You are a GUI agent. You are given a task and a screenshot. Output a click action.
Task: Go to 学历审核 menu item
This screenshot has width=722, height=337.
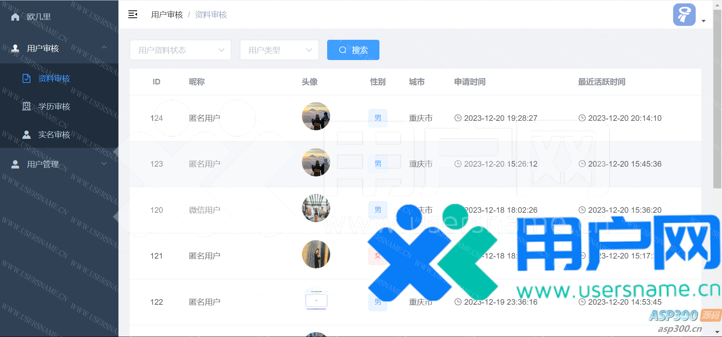54,107
